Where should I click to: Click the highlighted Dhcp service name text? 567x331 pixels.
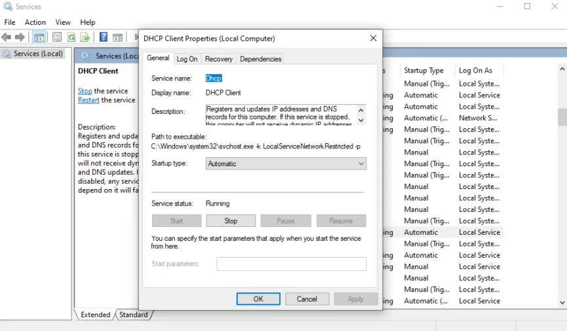pos(214,78)
